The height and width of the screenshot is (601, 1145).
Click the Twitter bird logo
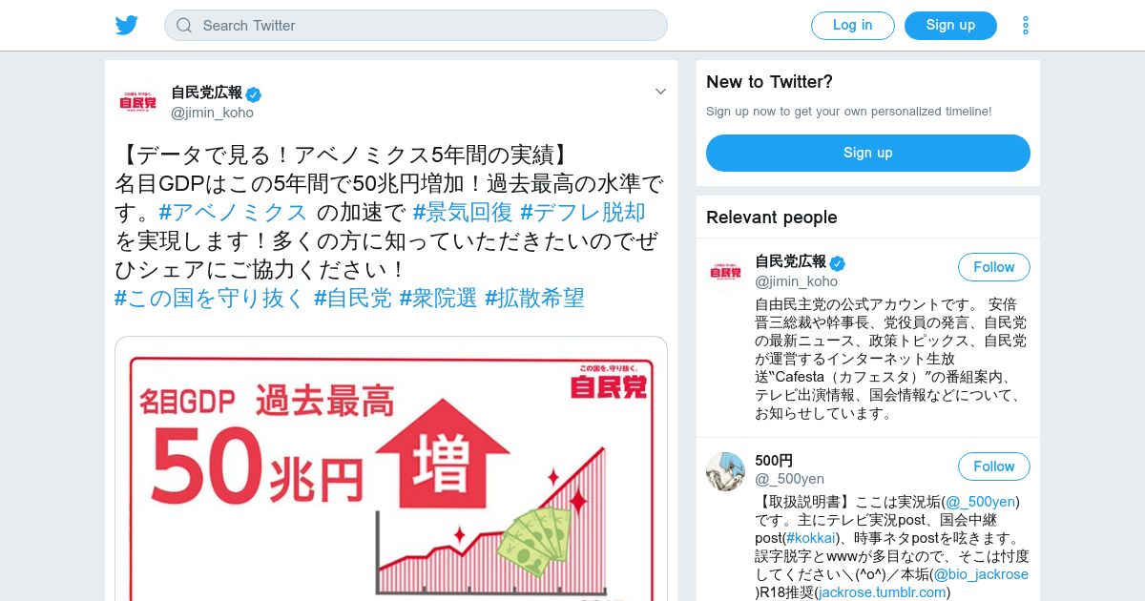click(127, 25)
